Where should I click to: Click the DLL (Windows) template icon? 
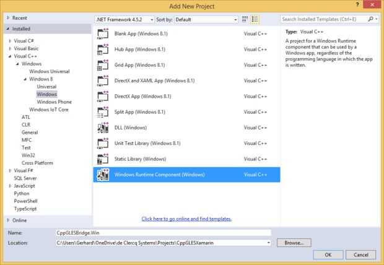coord(103,128)
